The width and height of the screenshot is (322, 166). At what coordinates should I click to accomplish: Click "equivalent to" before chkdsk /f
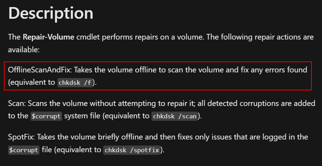[x=33, y=83]
